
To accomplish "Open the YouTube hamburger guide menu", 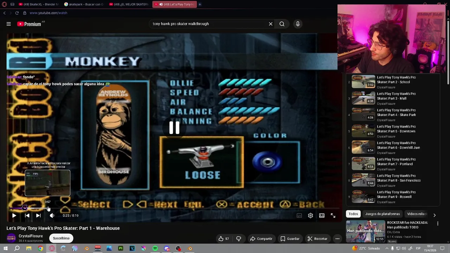I will point(9,24).
